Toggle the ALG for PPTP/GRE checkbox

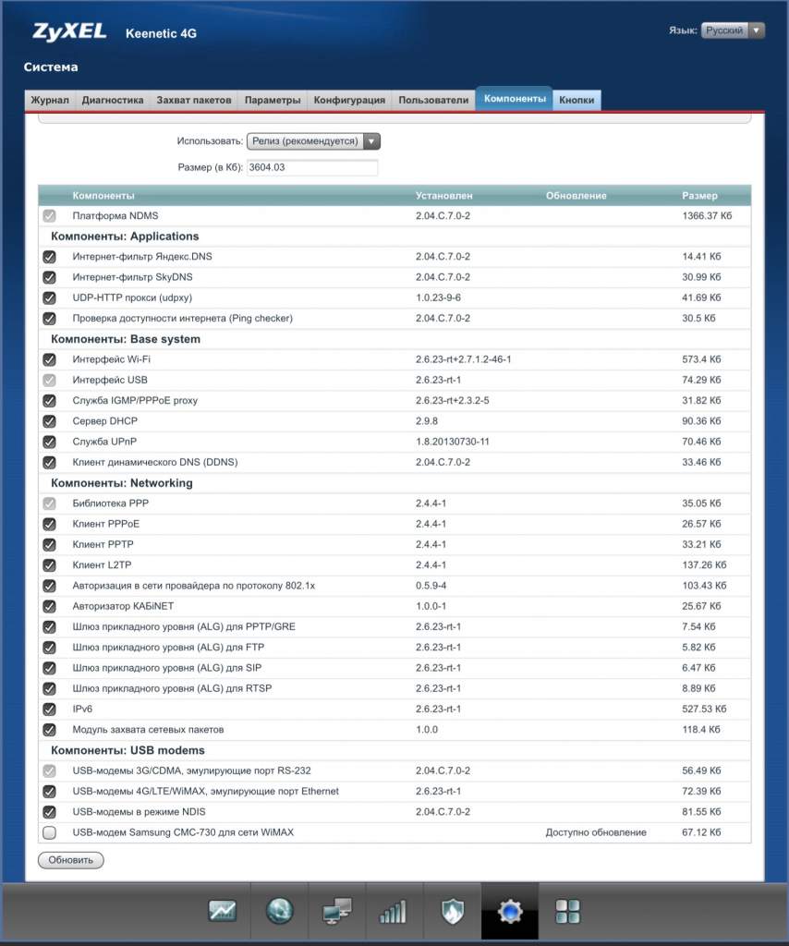pyautogui.click(x=50, y=627)
